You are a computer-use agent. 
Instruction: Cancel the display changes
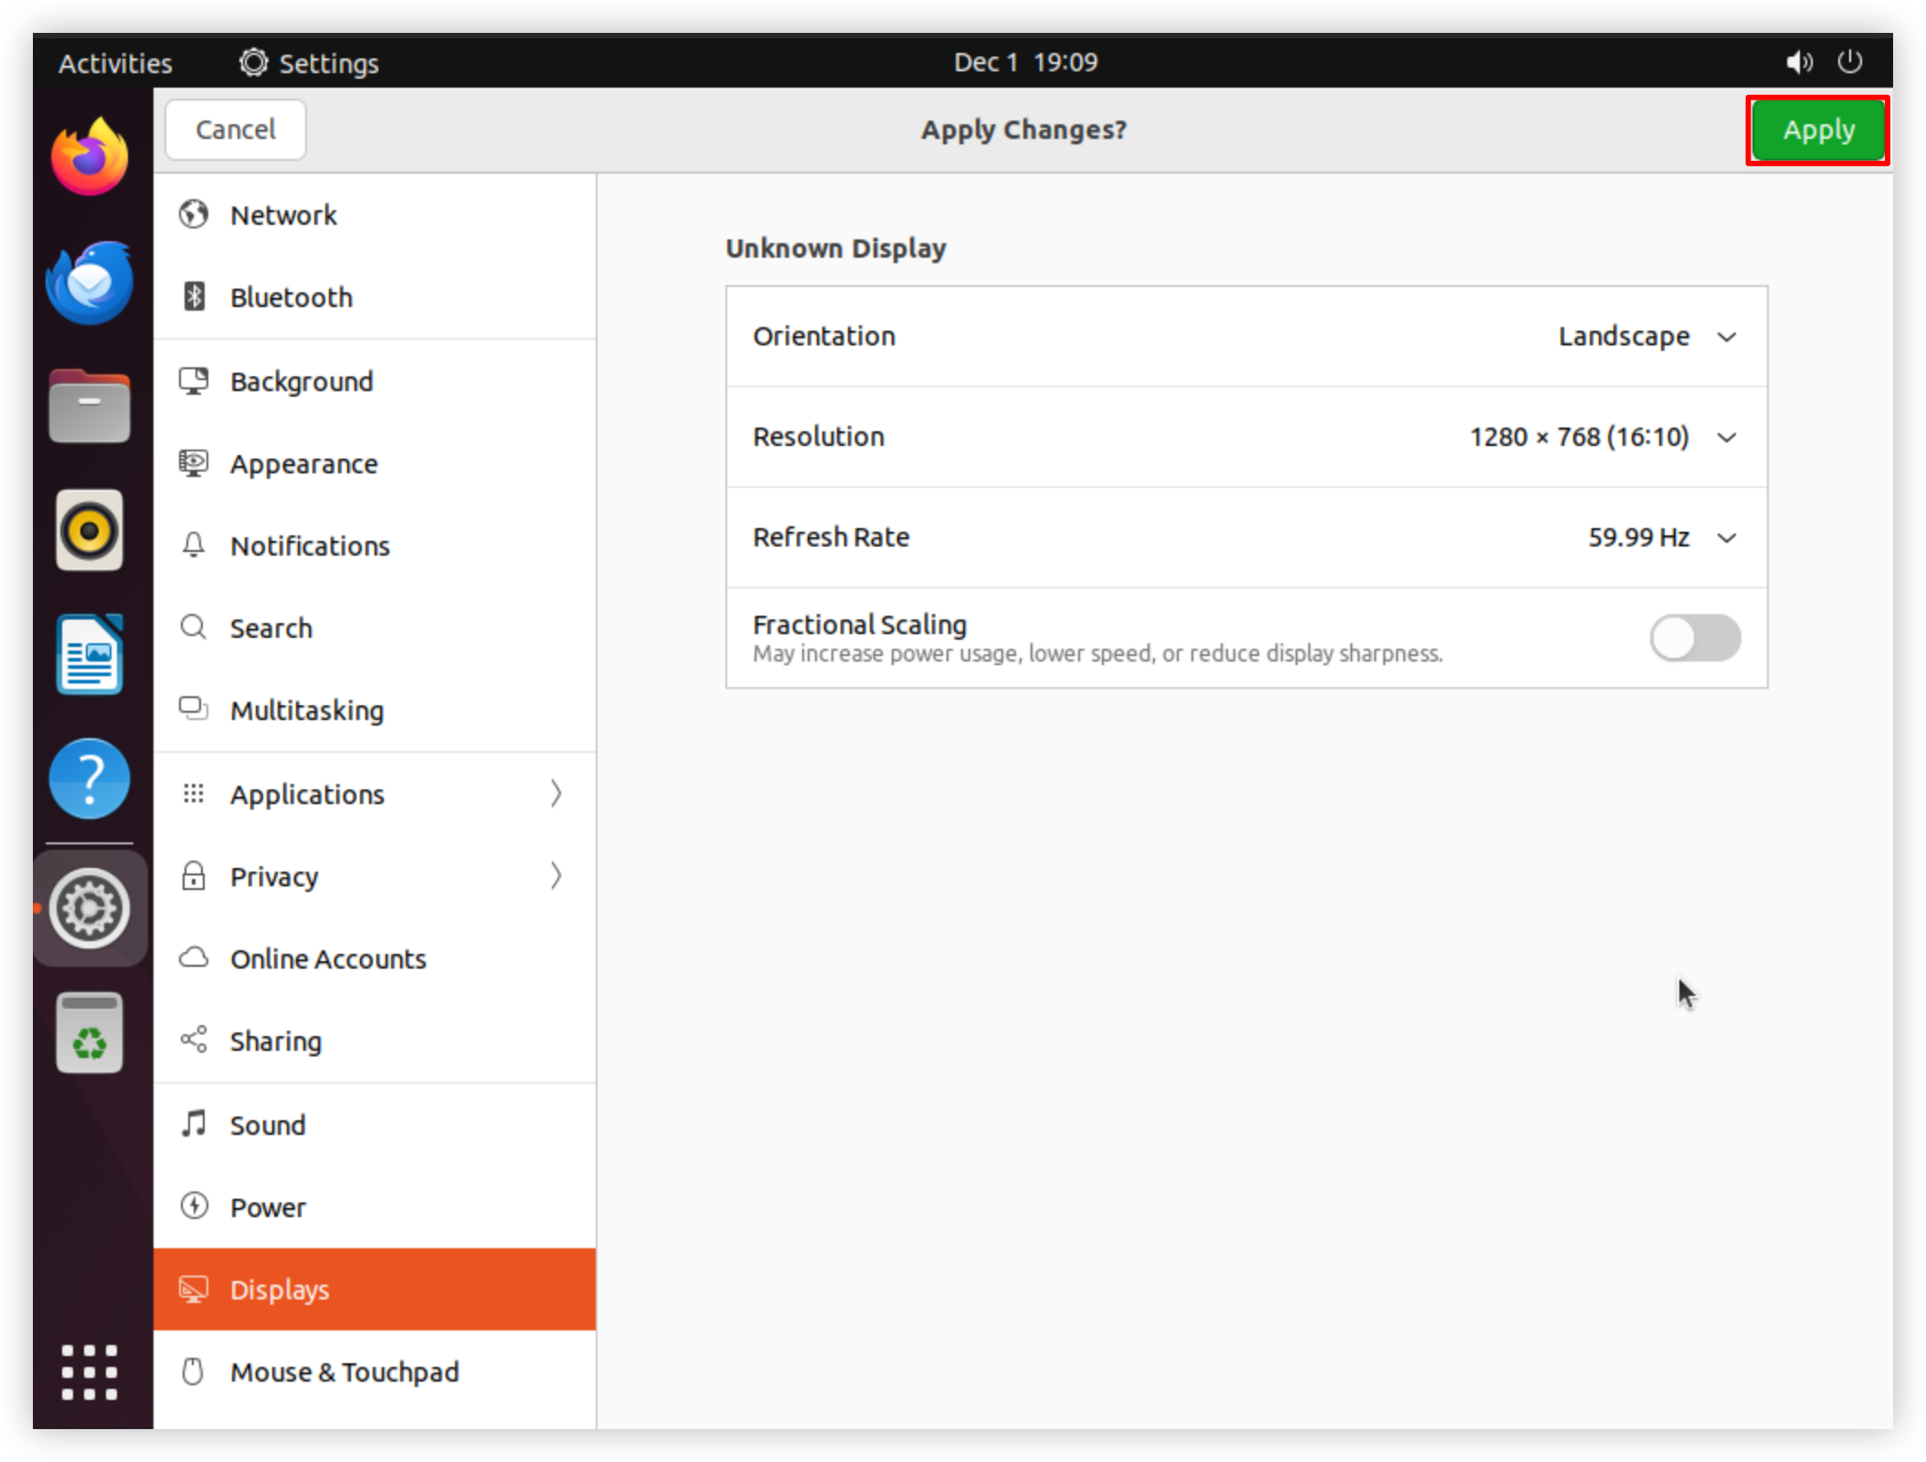[235, 130]
